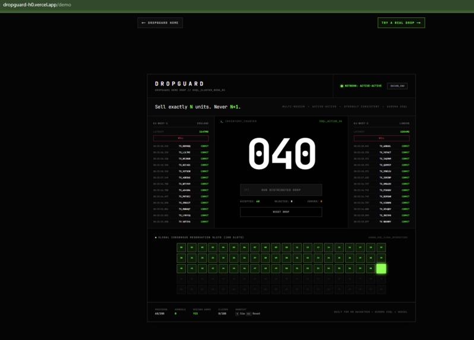
Task: Click the Rejected count value
Action: 292,201
